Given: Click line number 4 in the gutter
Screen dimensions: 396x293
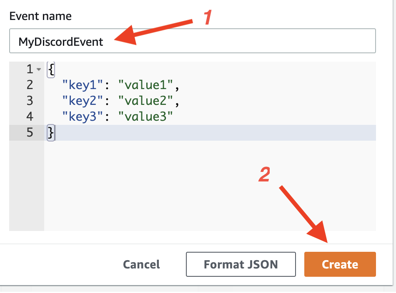Looking at the screenshot, I should (x=30, y=117).
